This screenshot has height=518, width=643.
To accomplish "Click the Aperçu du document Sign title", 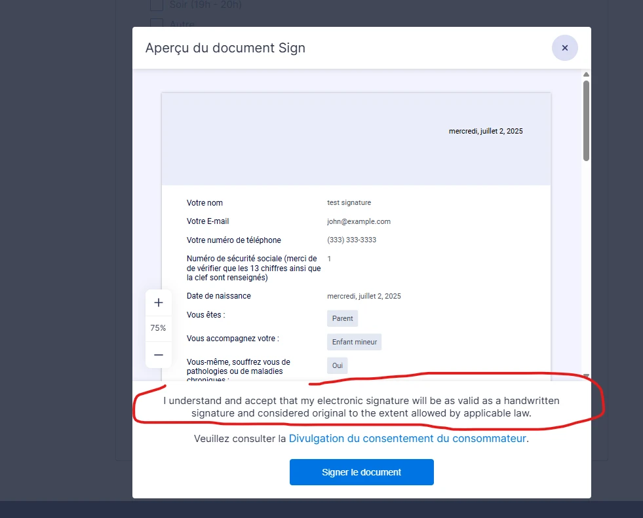I will [x=225, y=47].
